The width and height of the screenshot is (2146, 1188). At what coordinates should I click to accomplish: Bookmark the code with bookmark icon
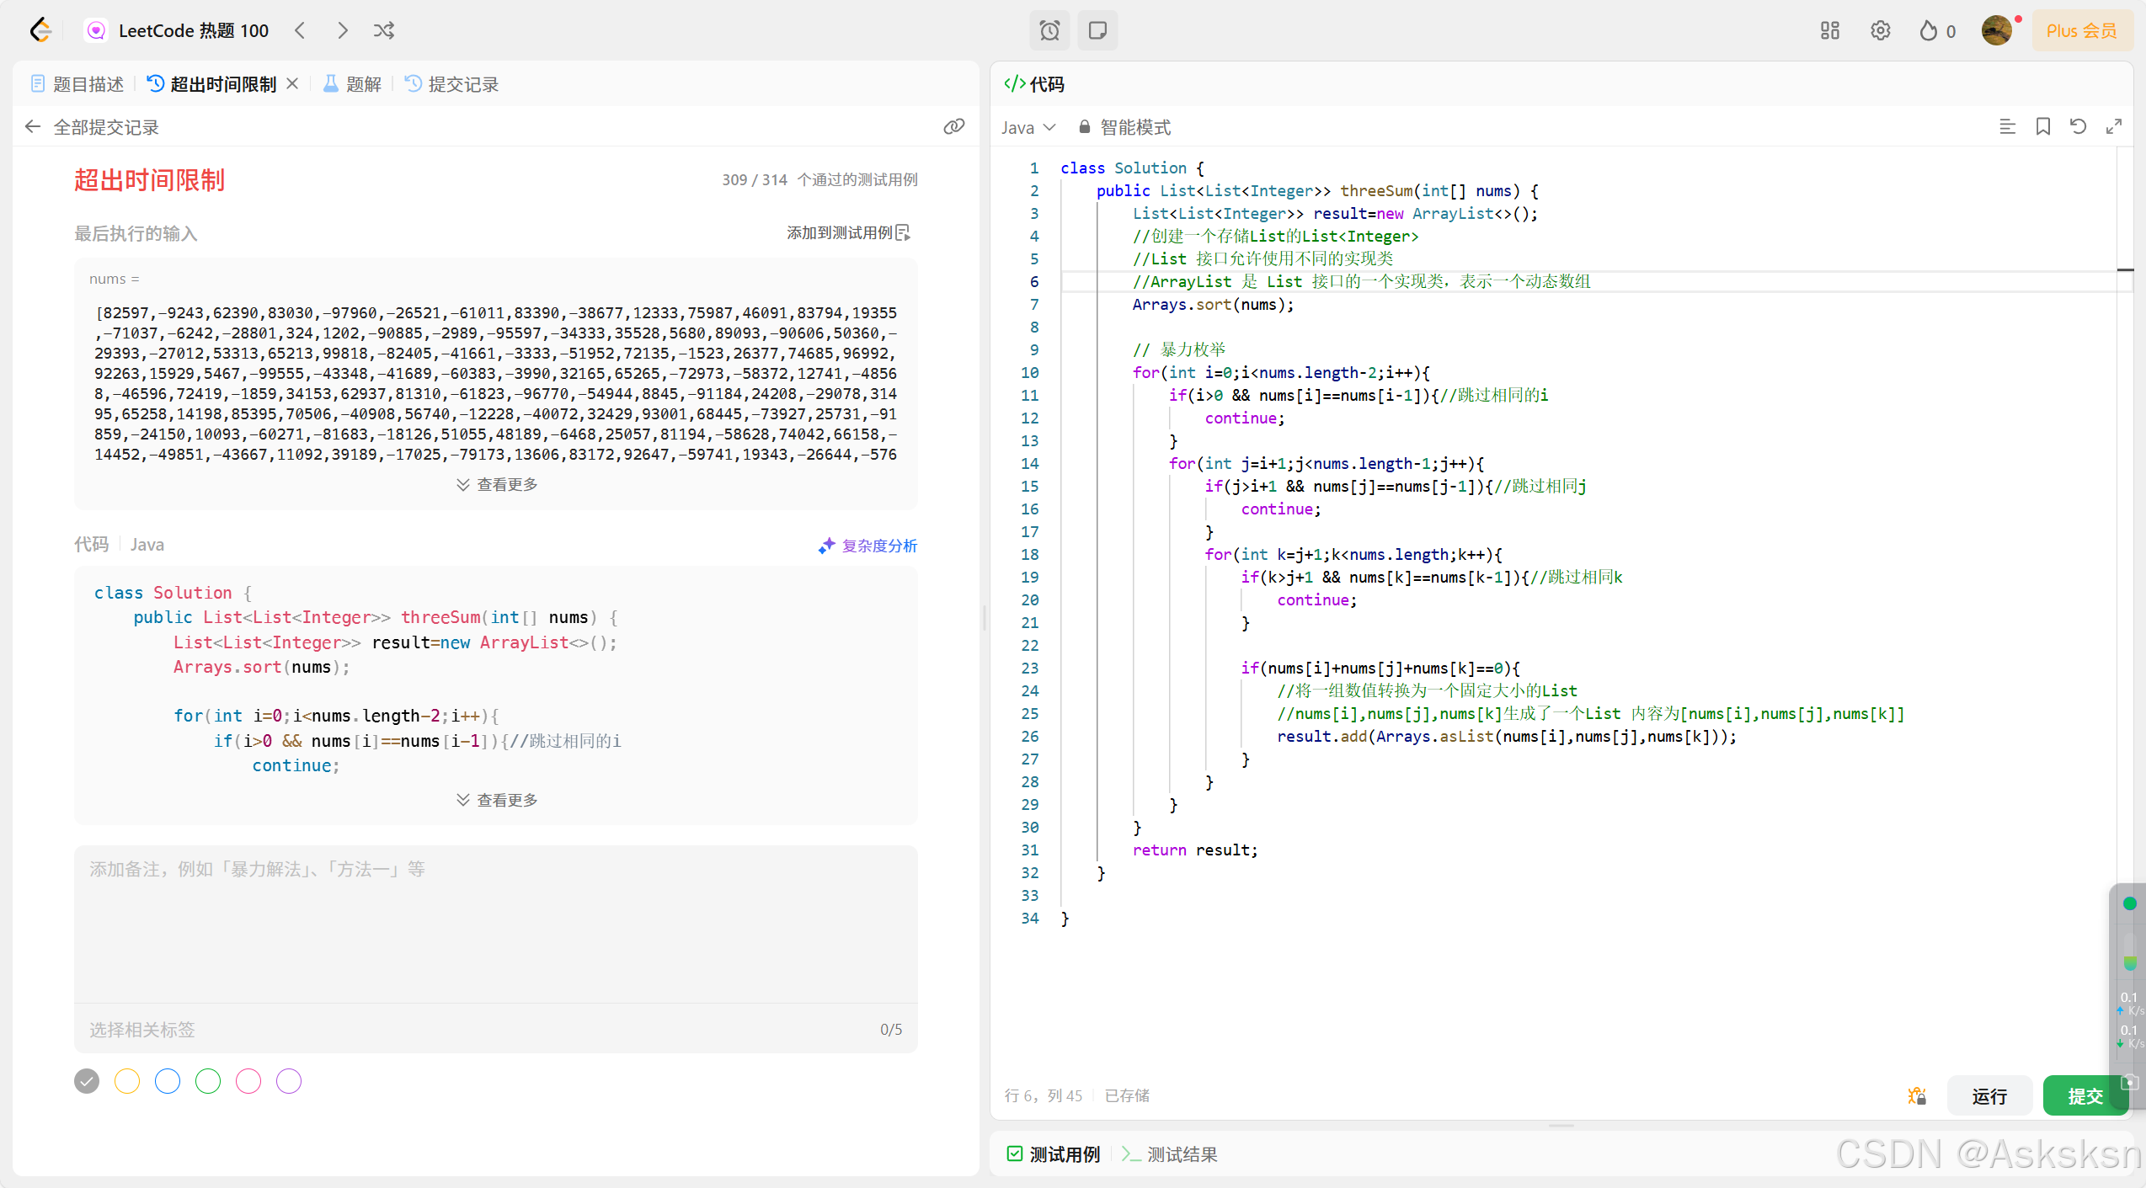[x=2042, y=127]
